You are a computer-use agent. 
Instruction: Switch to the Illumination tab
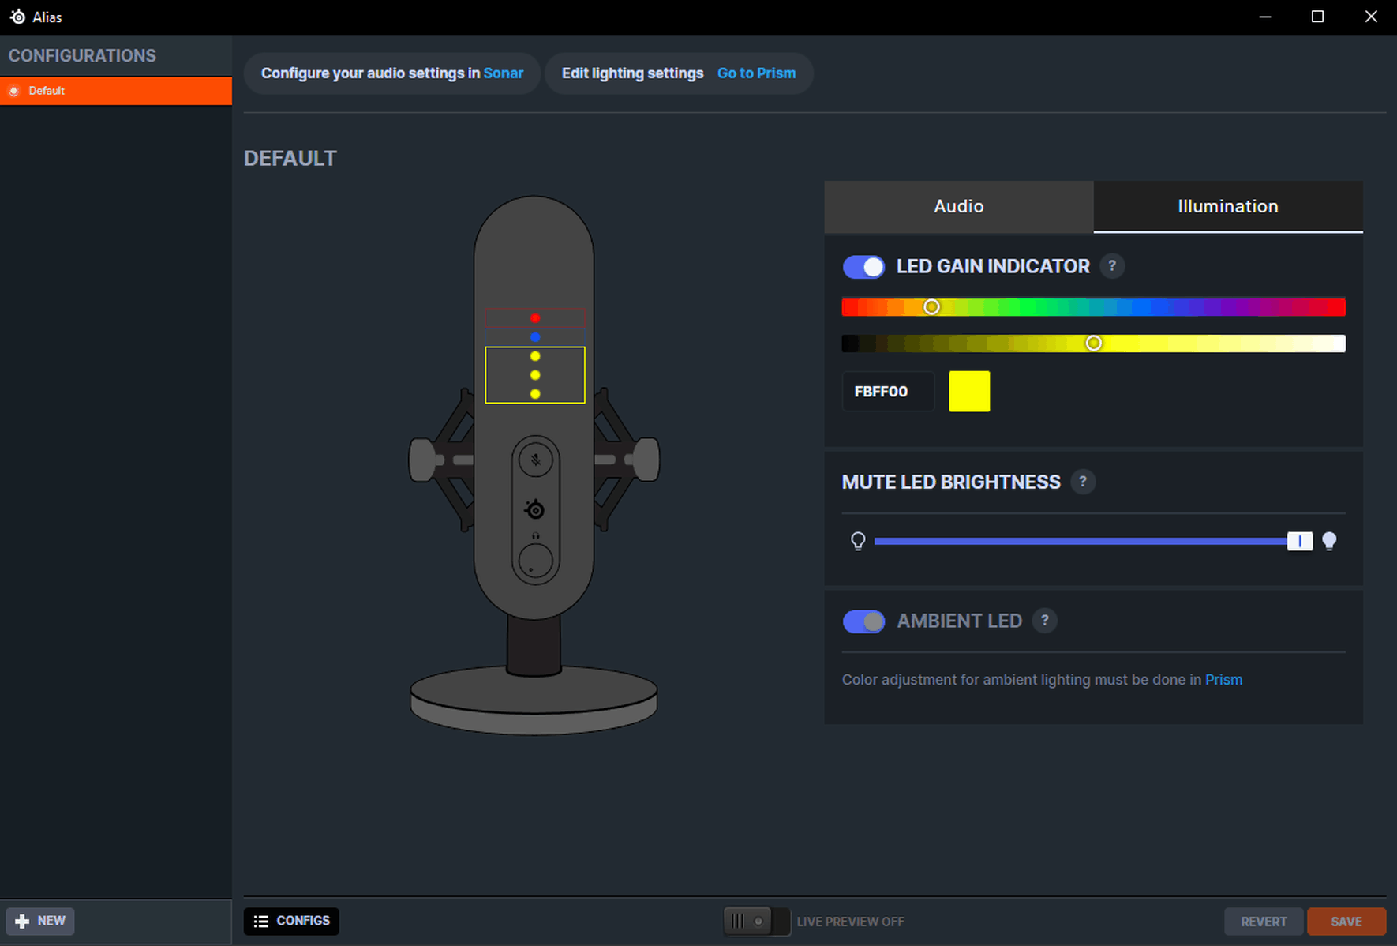click(x=1228, y=206)
